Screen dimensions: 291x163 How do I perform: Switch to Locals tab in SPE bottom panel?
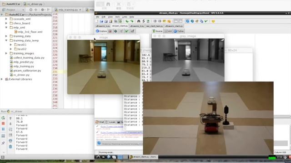click(110, 122)
